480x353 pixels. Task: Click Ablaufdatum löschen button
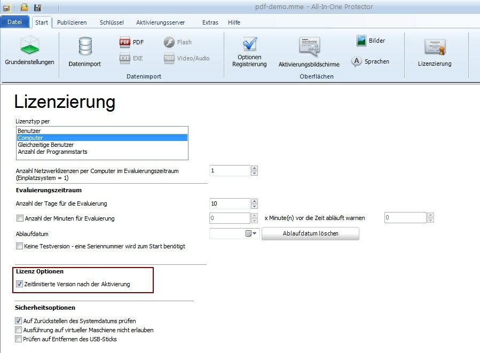[x=310, y=233]
